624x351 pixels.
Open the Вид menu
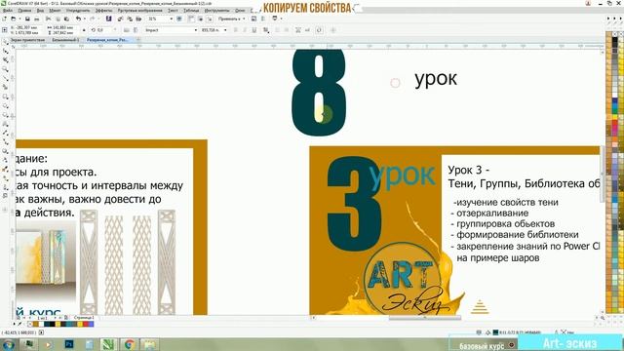[x=40, y=11]
